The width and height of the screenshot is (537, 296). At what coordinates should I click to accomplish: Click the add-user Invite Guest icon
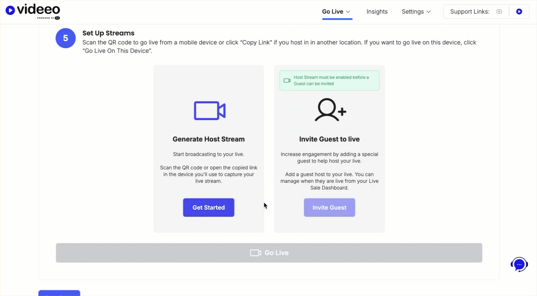[330, 110]
